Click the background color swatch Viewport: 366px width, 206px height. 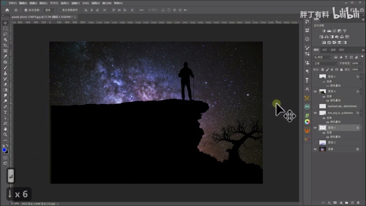(7, 152)
